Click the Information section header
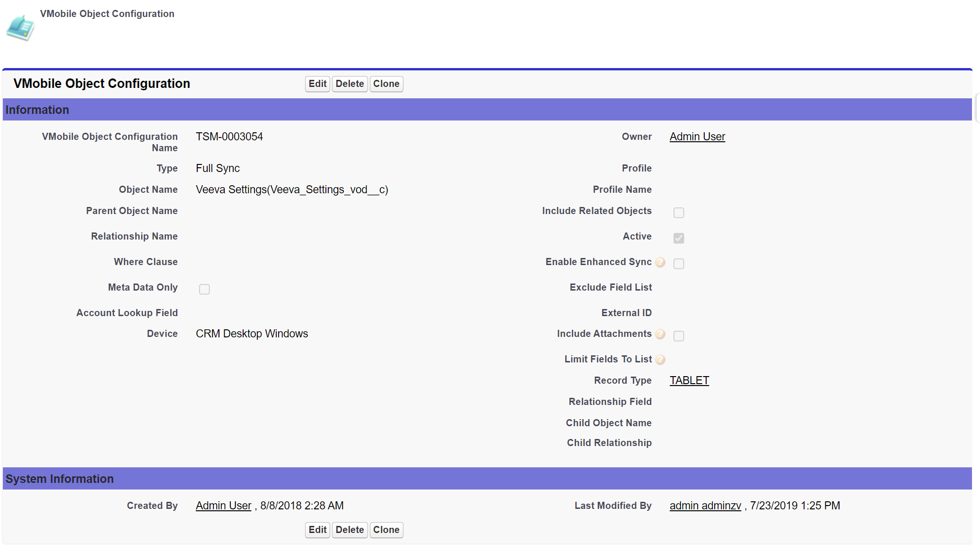Image resolution: width=980 pixels, height=550 pixels. pyautogui.click(x=38, y=110)
